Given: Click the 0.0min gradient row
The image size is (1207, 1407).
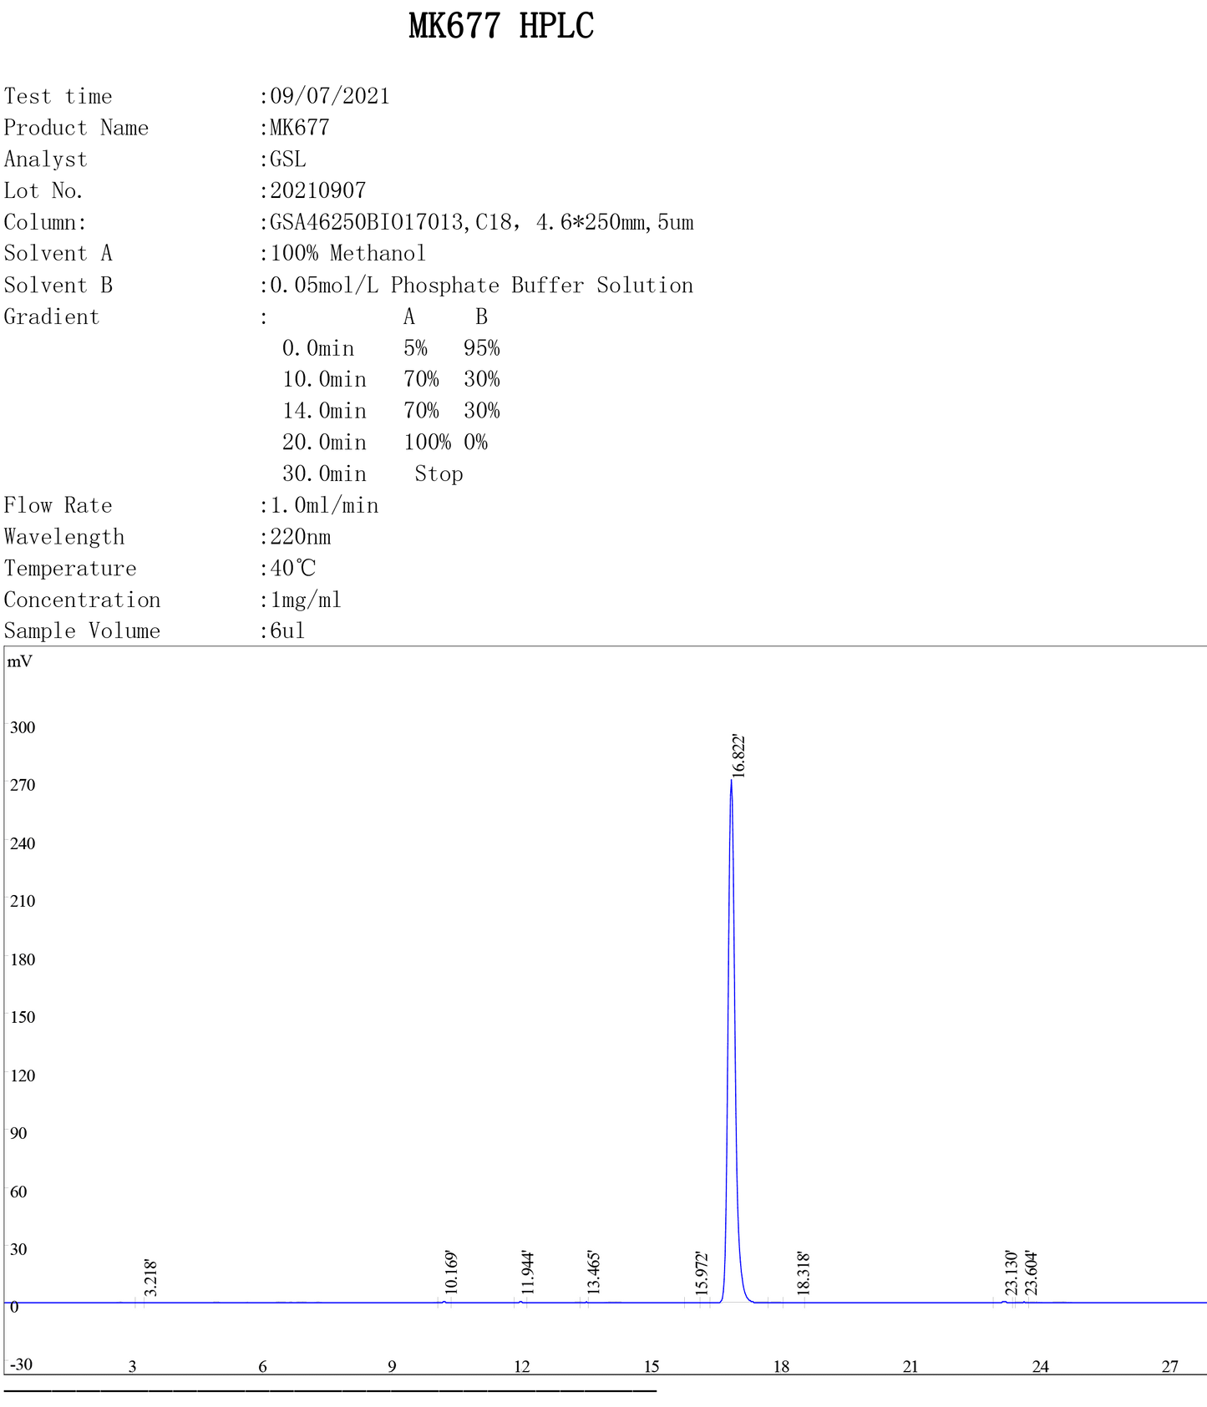Looking at the screenshot, I should click(x=391, y=348).
